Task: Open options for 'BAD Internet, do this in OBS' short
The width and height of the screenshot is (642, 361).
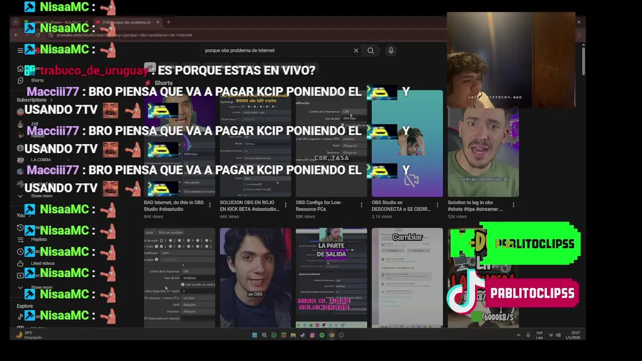Action: (210, 205)
